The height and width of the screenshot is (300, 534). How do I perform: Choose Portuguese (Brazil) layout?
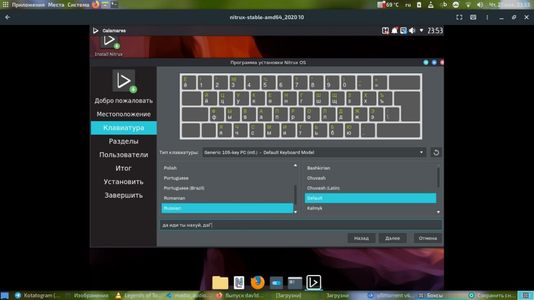pyautogui.click(x=227, y=188)
